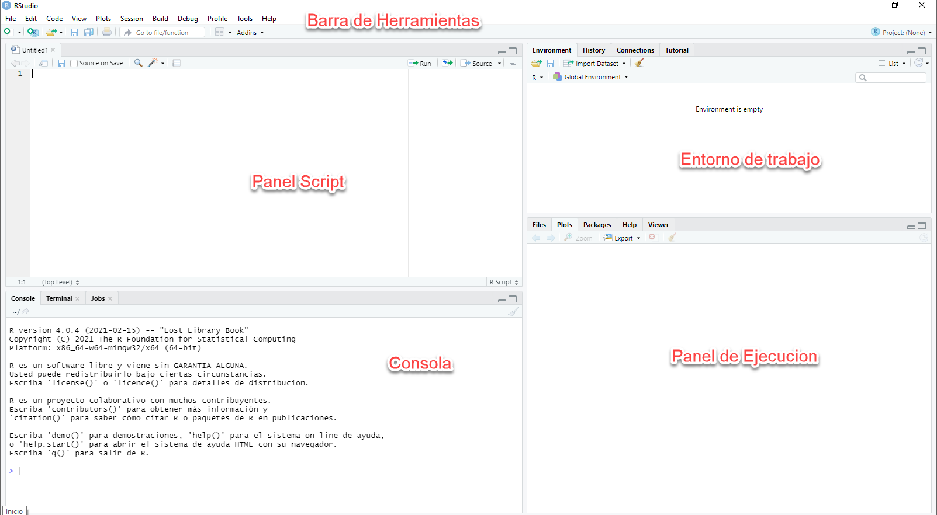Save the Untitled1 script from editor toolbar

coord(61,63)
